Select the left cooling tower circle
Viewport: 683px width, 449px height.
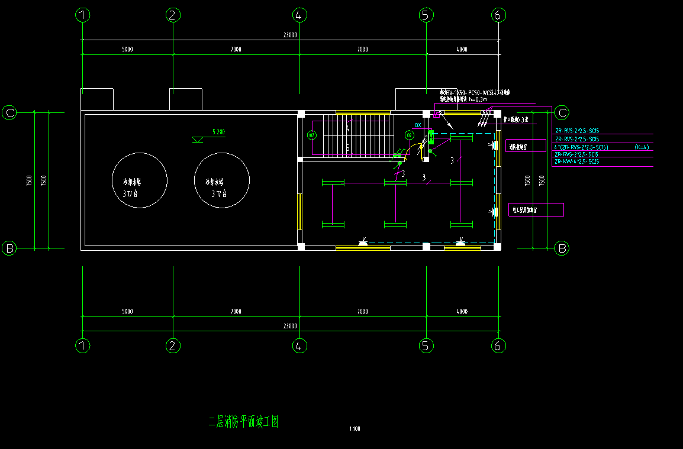point(140,180)
